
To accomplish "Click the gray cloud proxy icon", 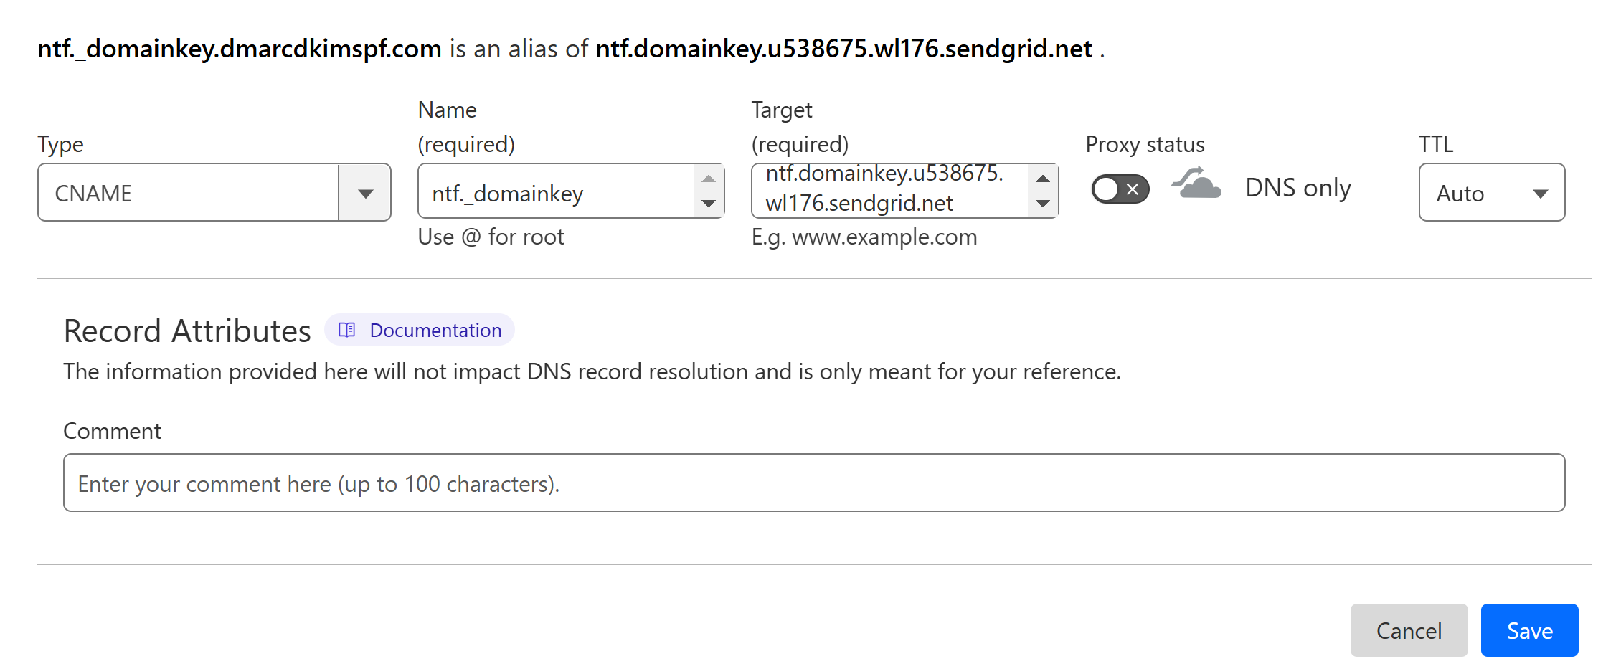I will [1196, 184].
